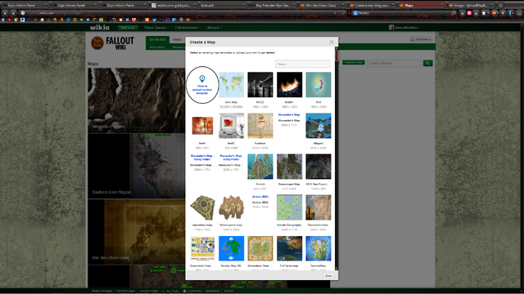Screen dimensions: 524x294
Task: Switch to the reddit.com gold browser tab
Action: tap(173, 6)
